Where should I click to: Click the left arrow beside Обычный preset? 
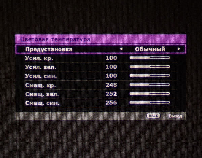pos(121,49)
